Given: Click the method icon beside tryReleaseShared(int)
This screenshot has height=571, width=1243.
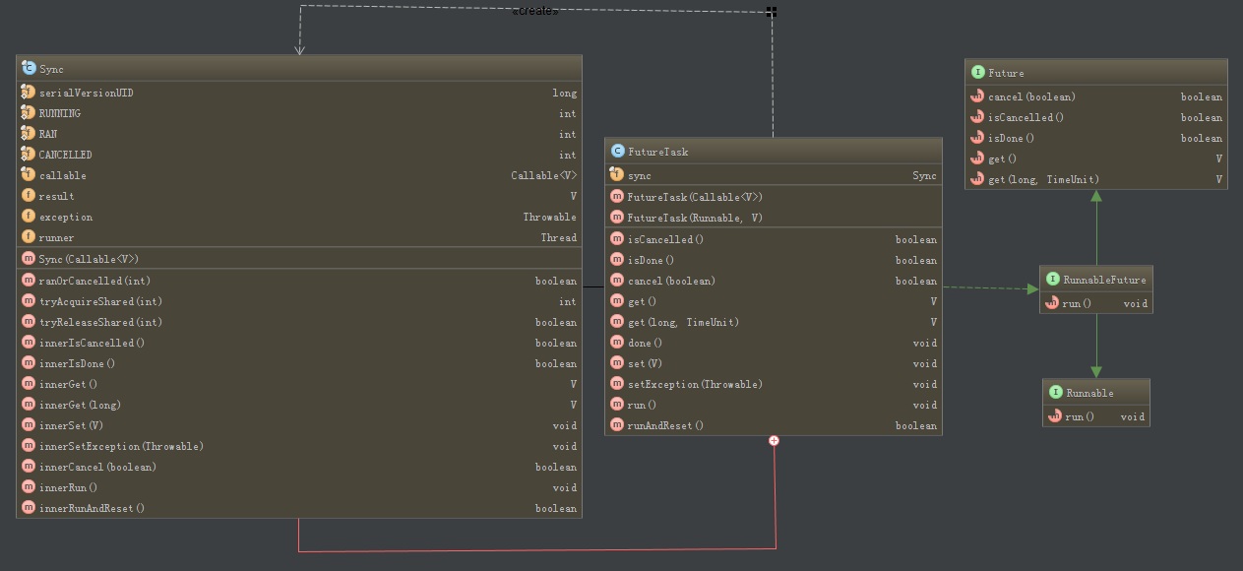Looking at the screenshot, I should click(28, 322).
